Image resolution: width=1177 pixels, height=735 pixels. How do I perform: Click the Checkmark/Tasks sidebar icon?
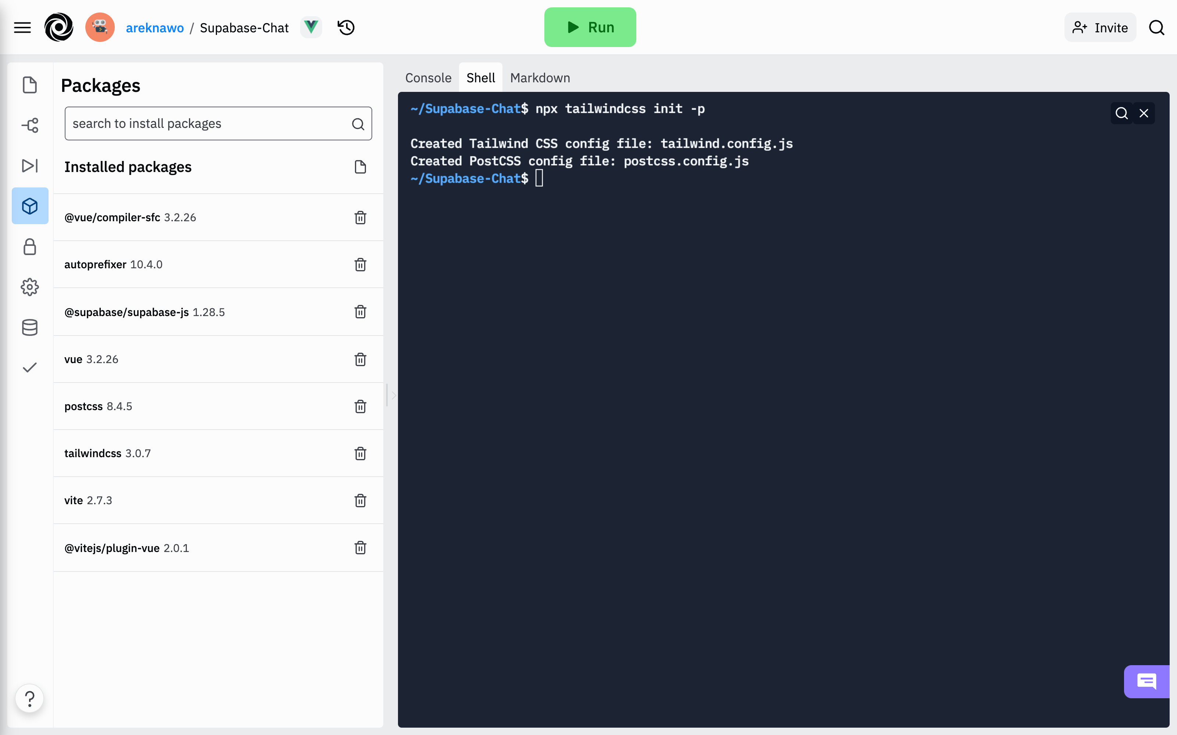(x=30, y=367)
